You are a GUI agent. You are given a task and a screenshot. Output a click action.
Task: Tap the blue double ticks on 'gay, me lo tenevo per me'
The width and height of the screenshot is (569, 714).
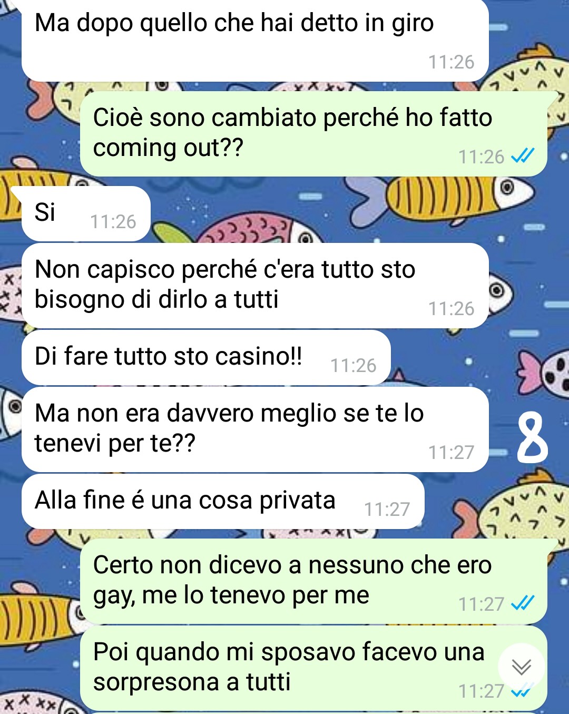click(x=523, y=603)
